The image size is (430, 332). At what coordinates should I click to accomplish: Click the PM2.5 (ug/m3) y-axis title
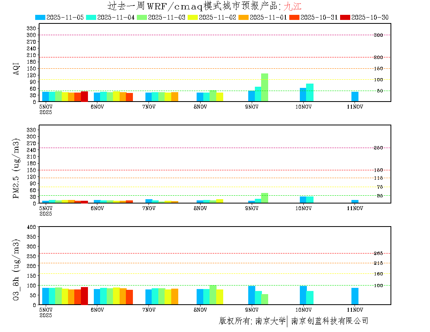pos(16,168)
